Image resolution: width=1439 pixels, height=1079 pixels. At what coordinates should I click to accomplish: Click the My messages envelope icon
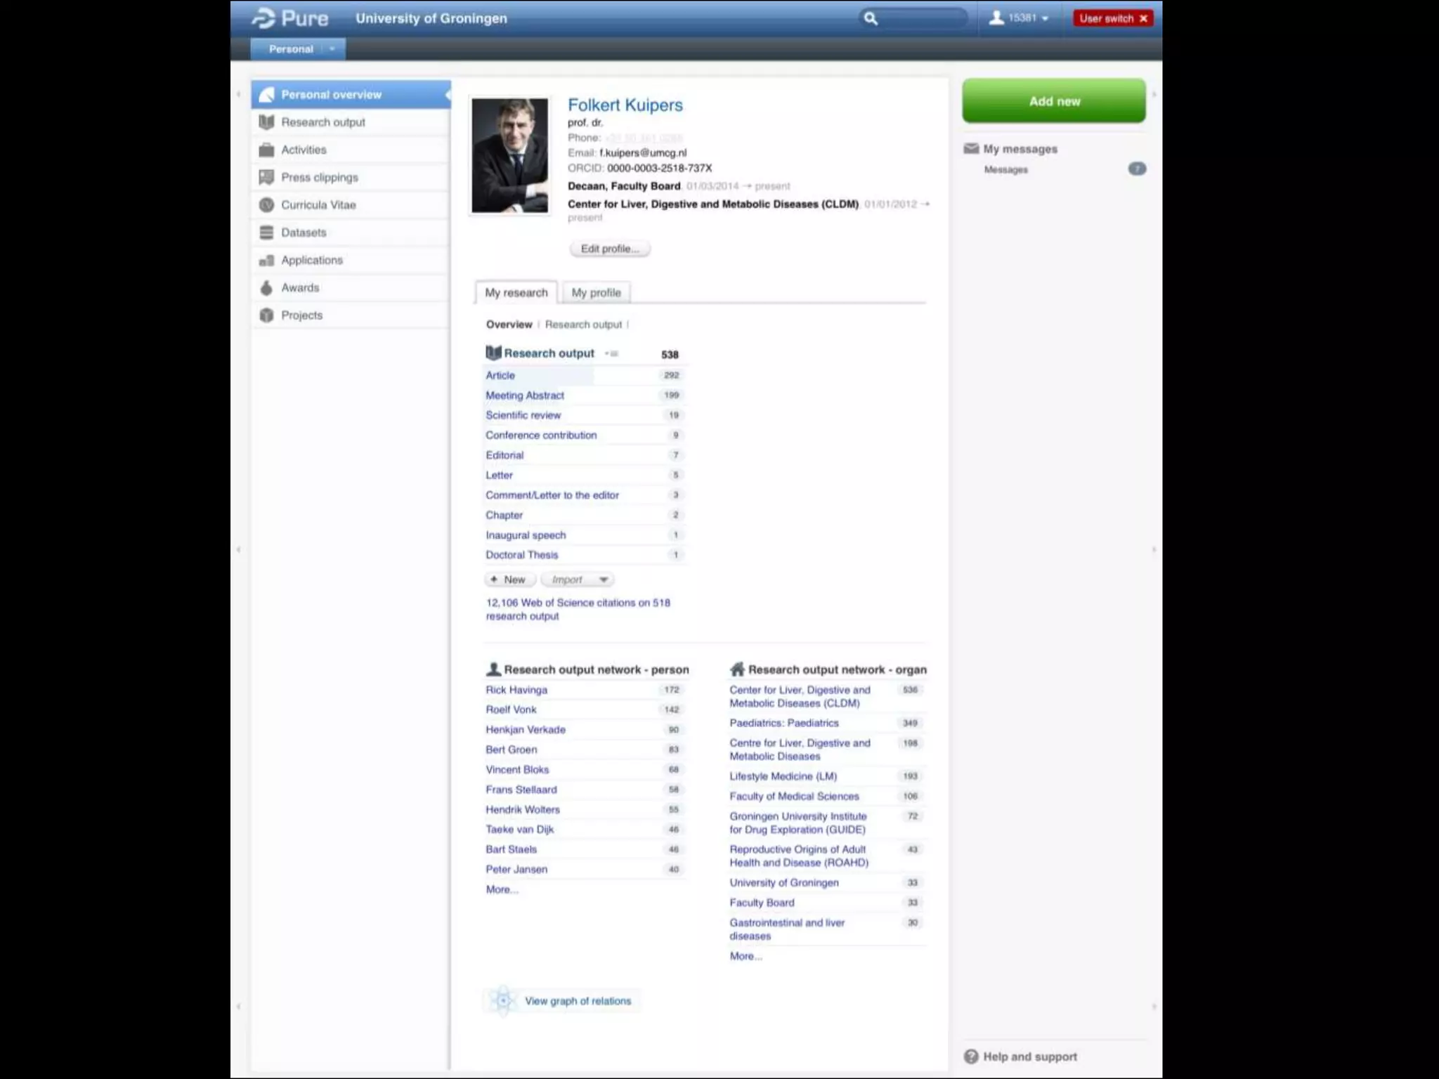pyautogui.click(x=971, y=149)
